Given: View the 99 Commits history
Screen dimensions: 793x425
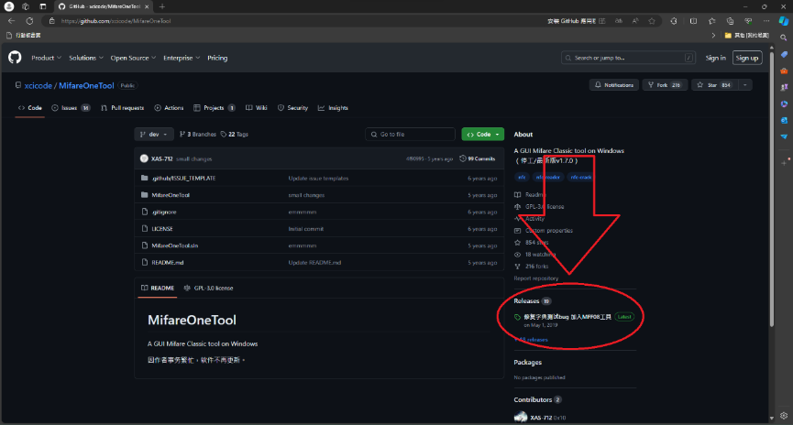Looking at the screenshot, I should pyautogui.click(x=478, y=158).
